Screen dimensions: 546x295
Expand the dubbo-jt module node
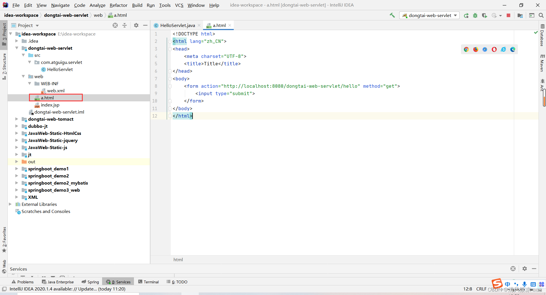[x=17, y=126]
